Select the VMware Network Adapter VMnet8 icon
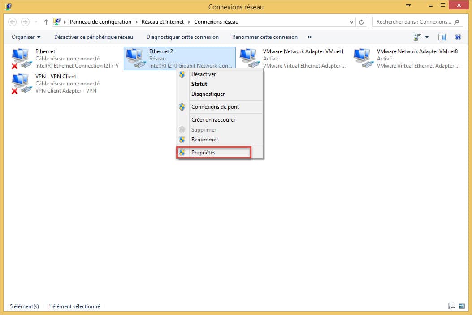472x315 pixels. click(x=362, y=58)
